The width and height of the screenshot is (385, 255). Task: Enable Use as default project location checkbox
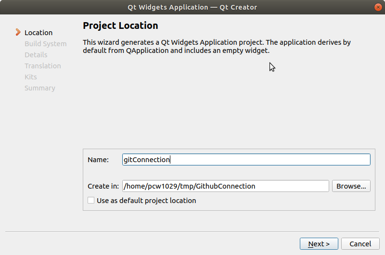91,201
